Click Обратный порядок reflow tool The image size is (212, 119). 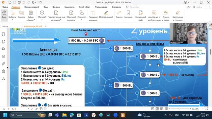coord(71,16)
